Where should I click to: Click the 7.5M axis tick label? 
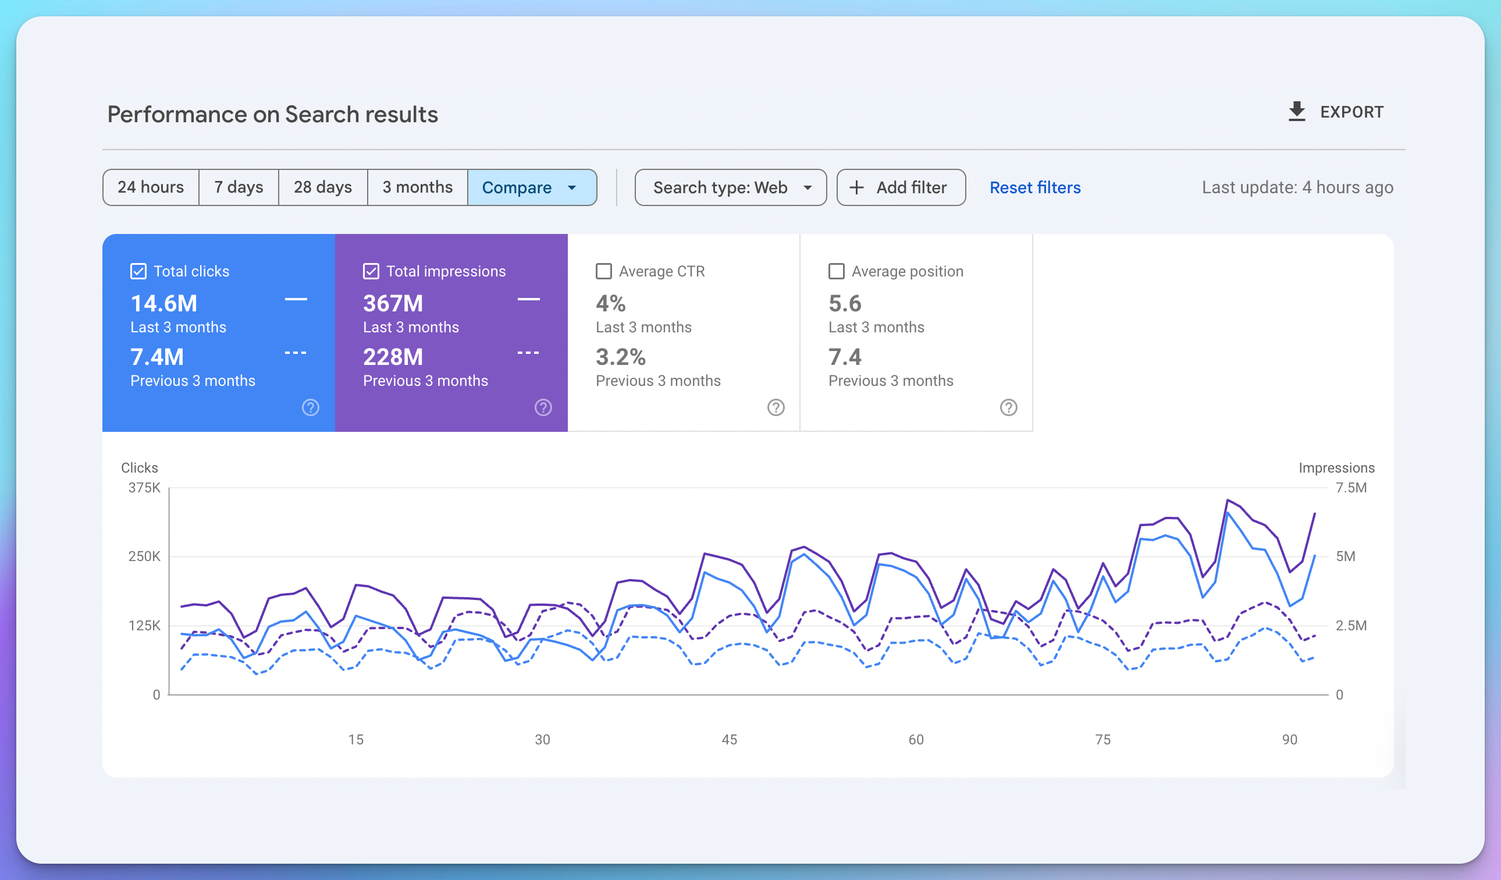pos(1351,488)
